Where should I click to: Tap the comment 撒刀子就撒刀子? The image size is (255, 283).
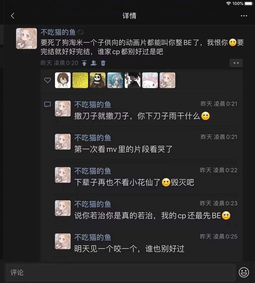(x=142, y=116)
